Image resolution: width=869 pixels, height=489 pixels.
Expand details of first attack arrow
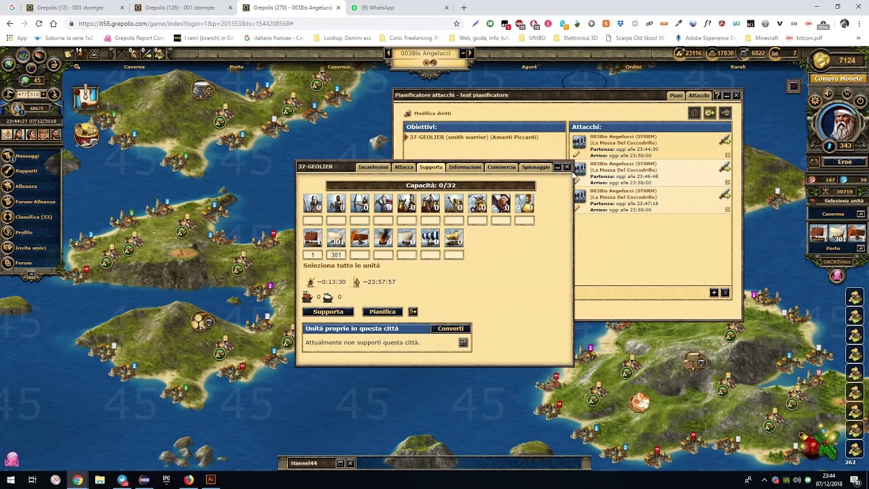pos(727,156)
